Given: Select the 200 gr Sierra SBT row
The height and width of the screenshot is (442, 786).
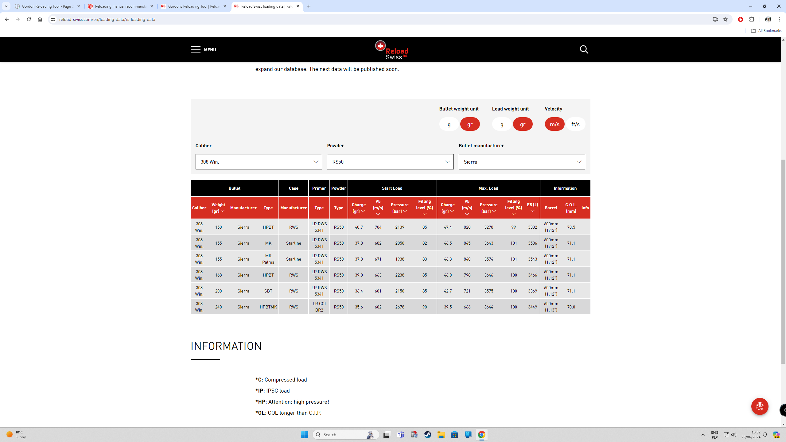Looking at the screenshot, I should [390, 291].
